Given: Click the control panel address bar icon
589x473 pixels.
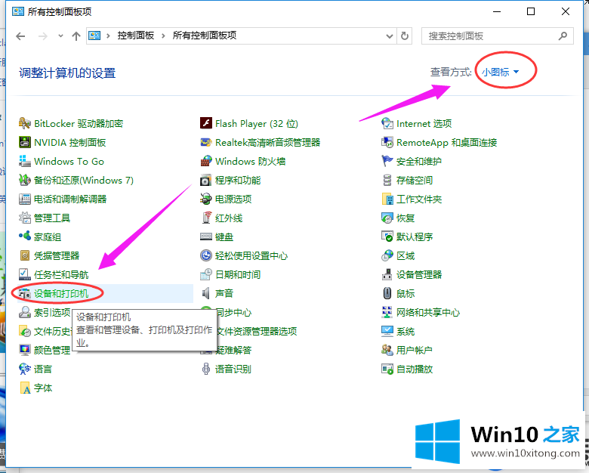Looking at the screenshot, I should click(x=94, y=36).
